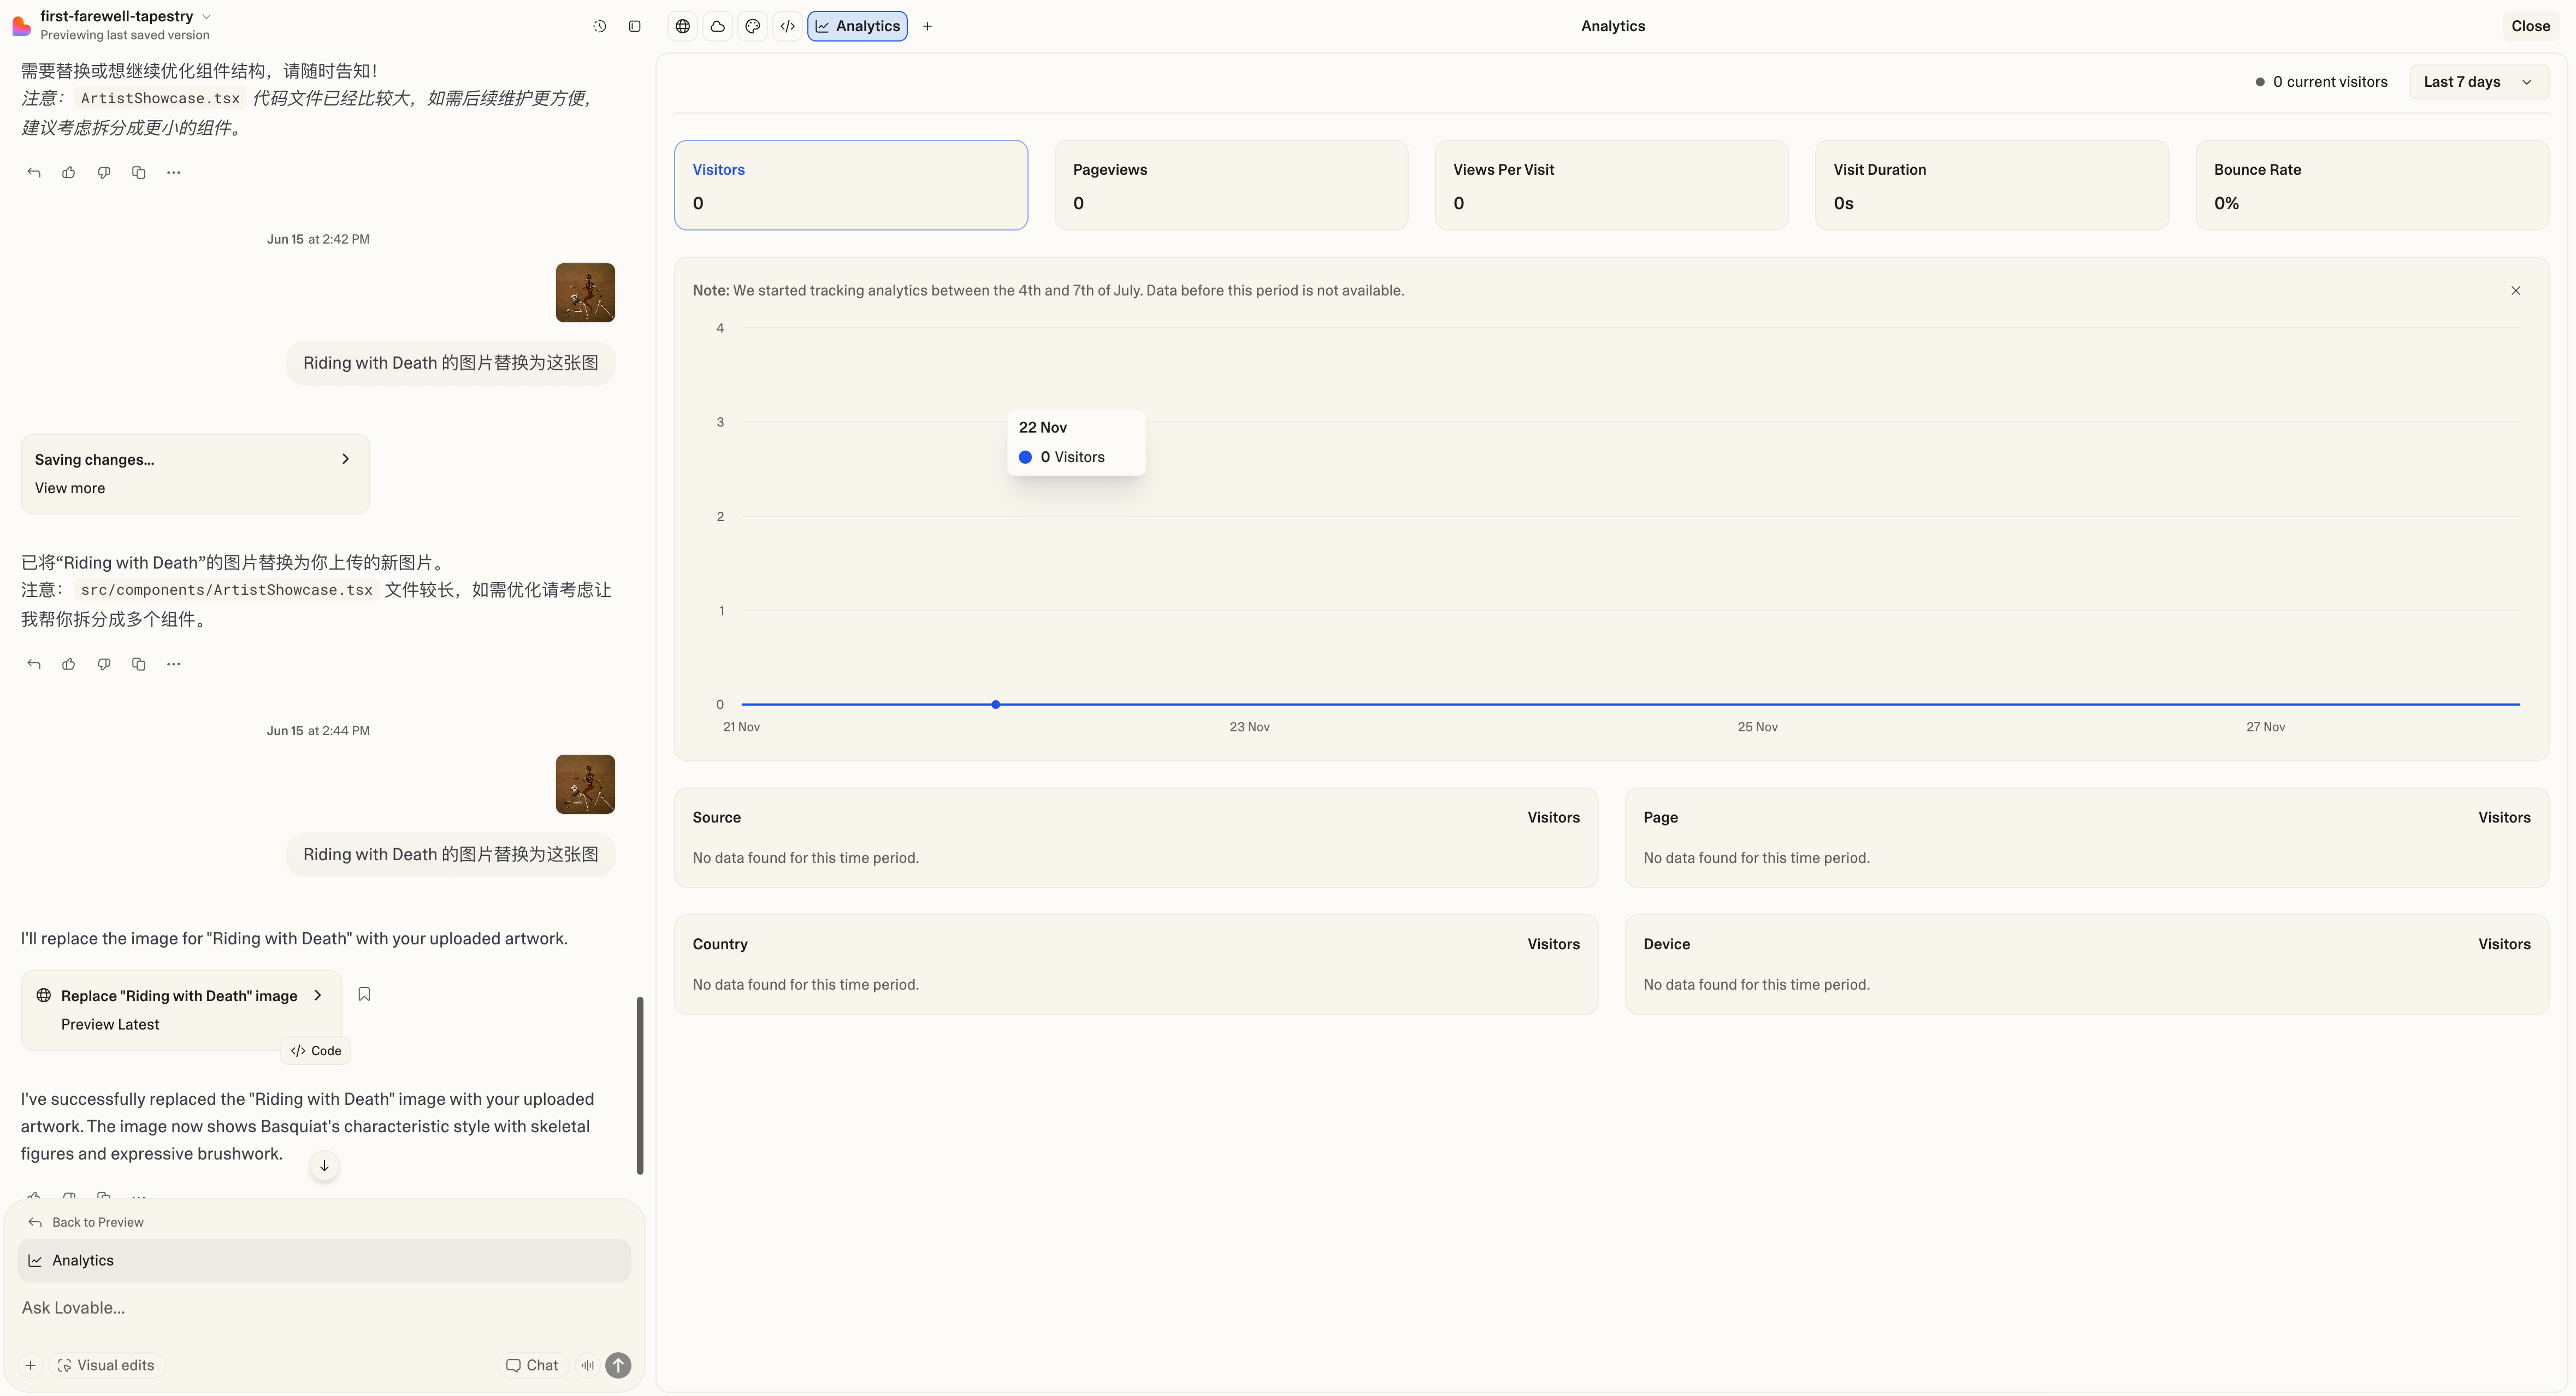Screen dimensions: 2576x1396
Task: Open the Last 7 days dropdown
Action: coord(2477,82)
